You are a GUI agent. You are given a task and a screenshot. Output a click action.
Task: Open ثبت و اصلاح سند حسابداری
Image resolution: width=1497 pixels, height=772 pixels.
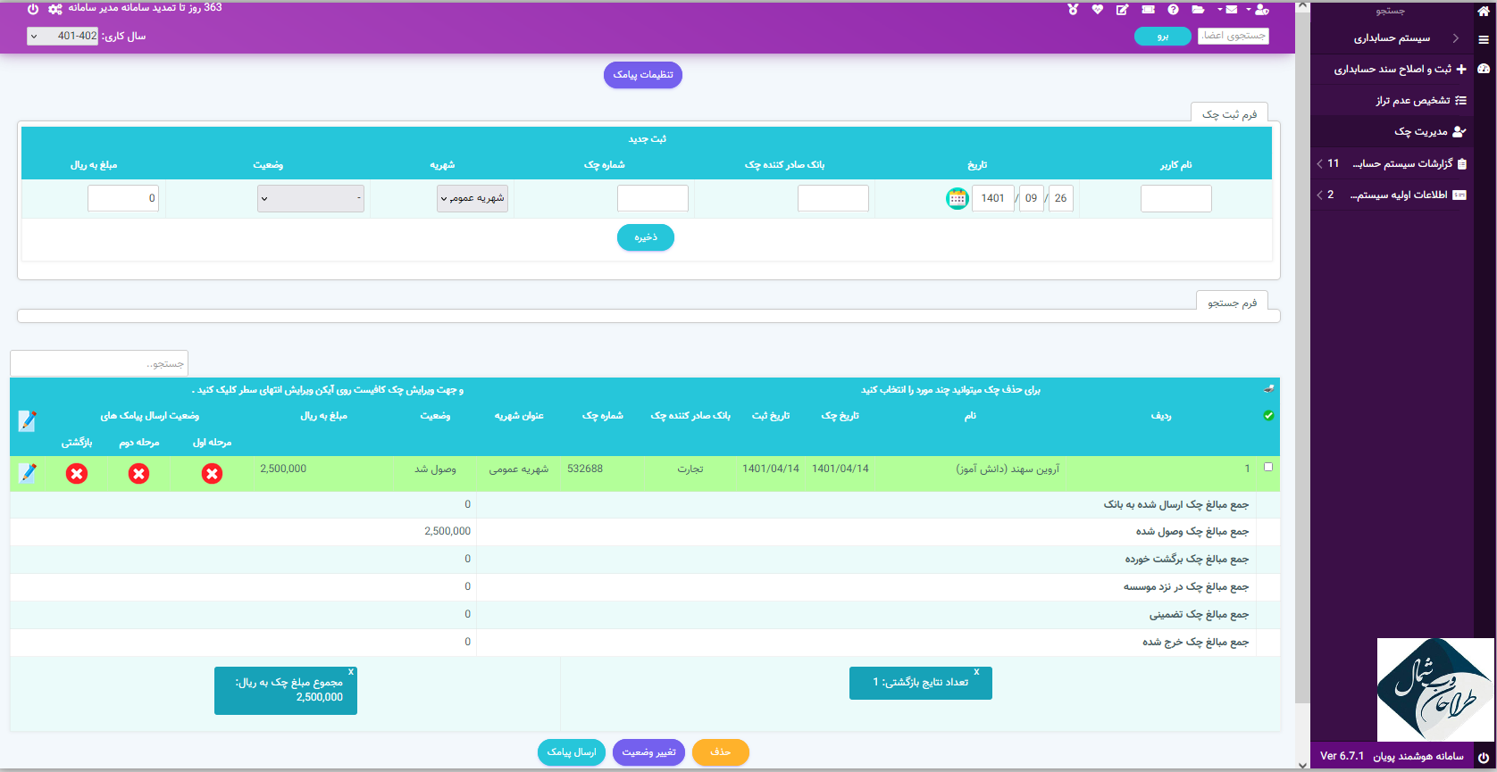pos(1392,69)
